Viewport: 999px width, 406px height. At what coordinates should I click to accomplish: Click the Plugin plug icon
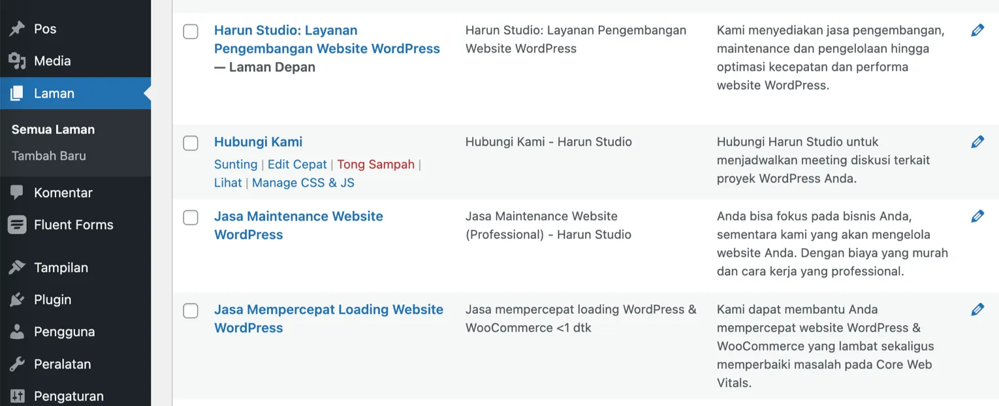click(17, 300)
